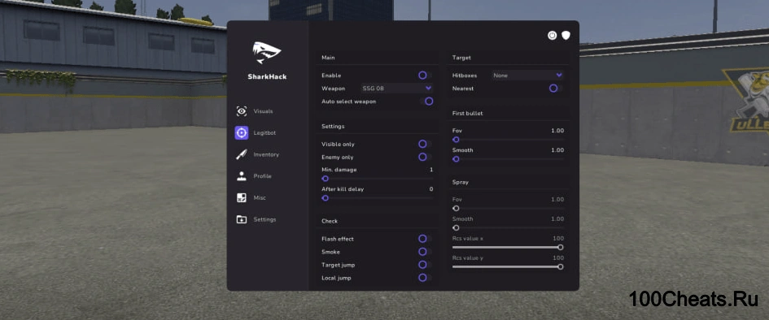Toggle the Smoke check switch
Image resolution: width=769 pixels, height=320 pixels.
coord(425,252)
